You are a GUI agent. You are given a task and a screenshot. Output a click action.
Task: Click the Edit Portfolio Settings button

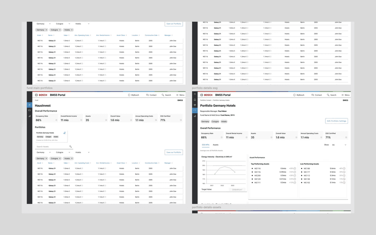point(336,121)
